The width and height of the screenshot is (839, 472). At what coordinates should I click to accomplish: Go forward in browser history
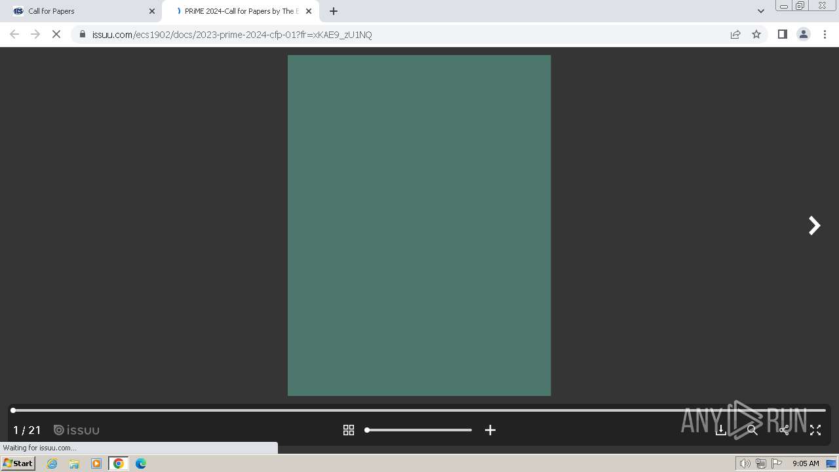pos(35,35)
